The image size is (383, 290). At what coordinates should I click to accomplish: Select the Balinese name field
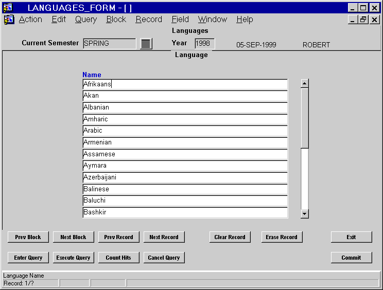185,189
